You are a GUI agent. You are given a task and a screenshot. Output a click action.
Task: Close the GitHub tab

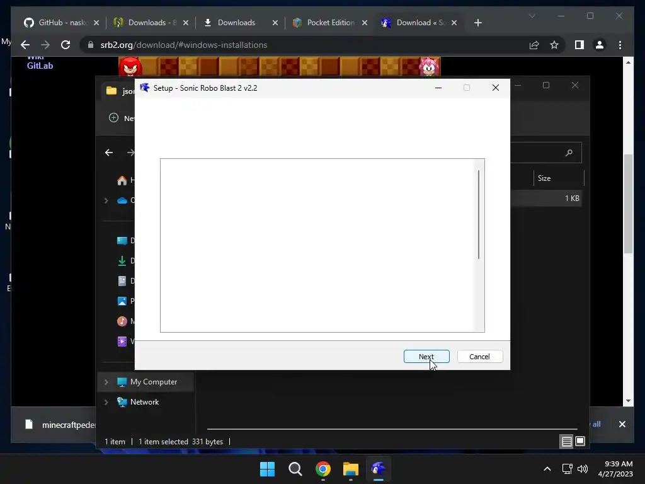coord(96,23)
